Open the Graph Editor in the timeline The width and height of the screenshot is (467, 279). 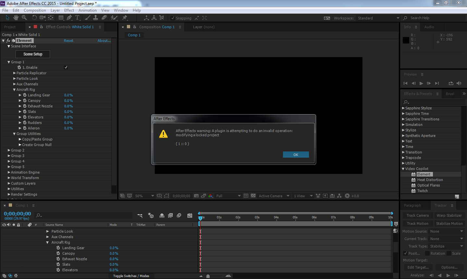click(x=190, y=215)
